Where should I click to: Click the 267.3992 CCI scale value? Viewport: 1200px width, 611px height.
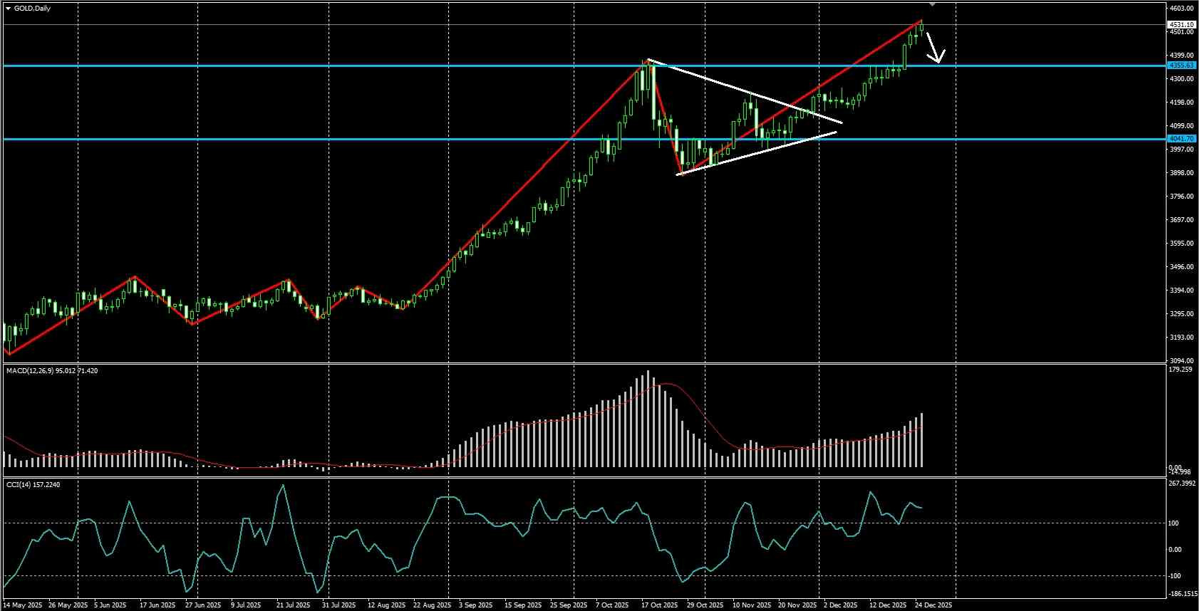point(1182,484)
